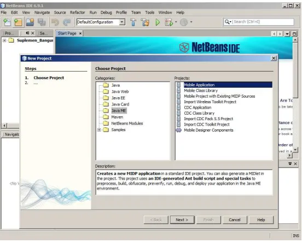Open the View menu
This screenshot has height=243, width=302.
(26, 13)
